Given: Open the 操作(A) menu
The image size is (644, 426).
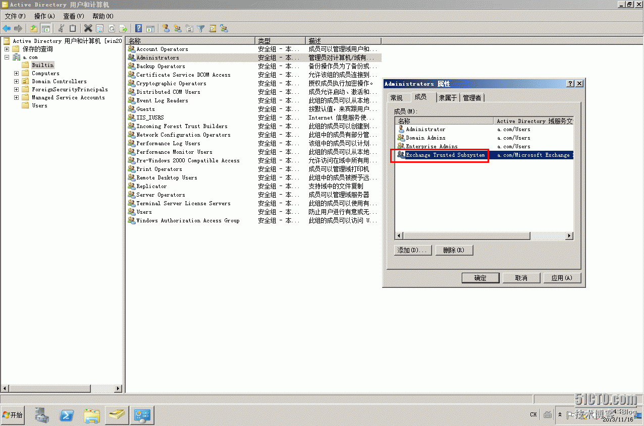Looking at the screenshot, I should point(44,16).
